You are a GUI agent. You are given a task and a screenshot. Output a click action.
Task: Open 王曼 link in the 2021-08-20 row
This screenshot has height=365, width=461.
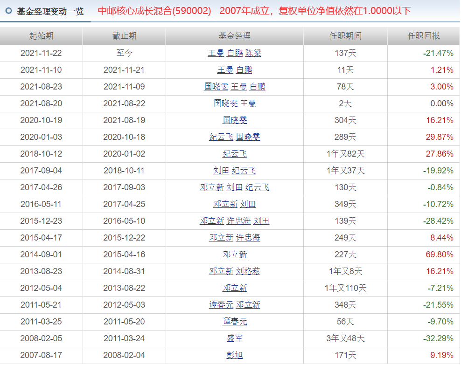[248, 103]
